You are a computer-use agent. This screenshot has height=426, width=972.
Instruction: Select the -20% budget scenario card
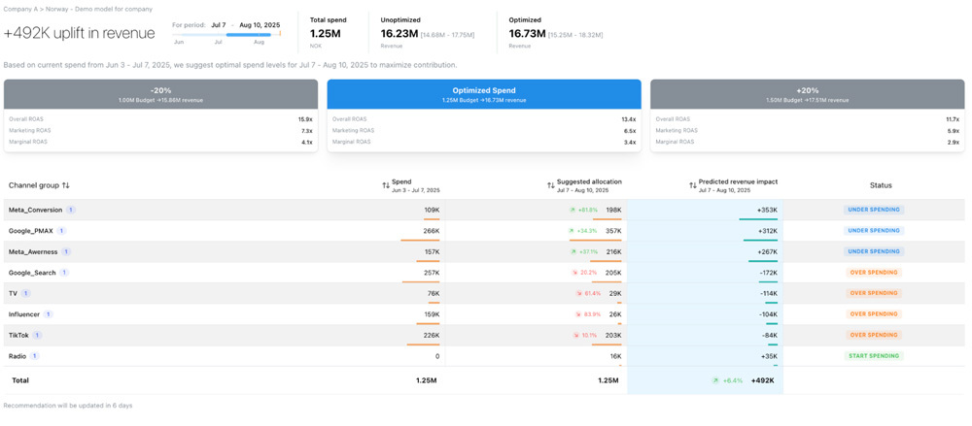point(160,115)
